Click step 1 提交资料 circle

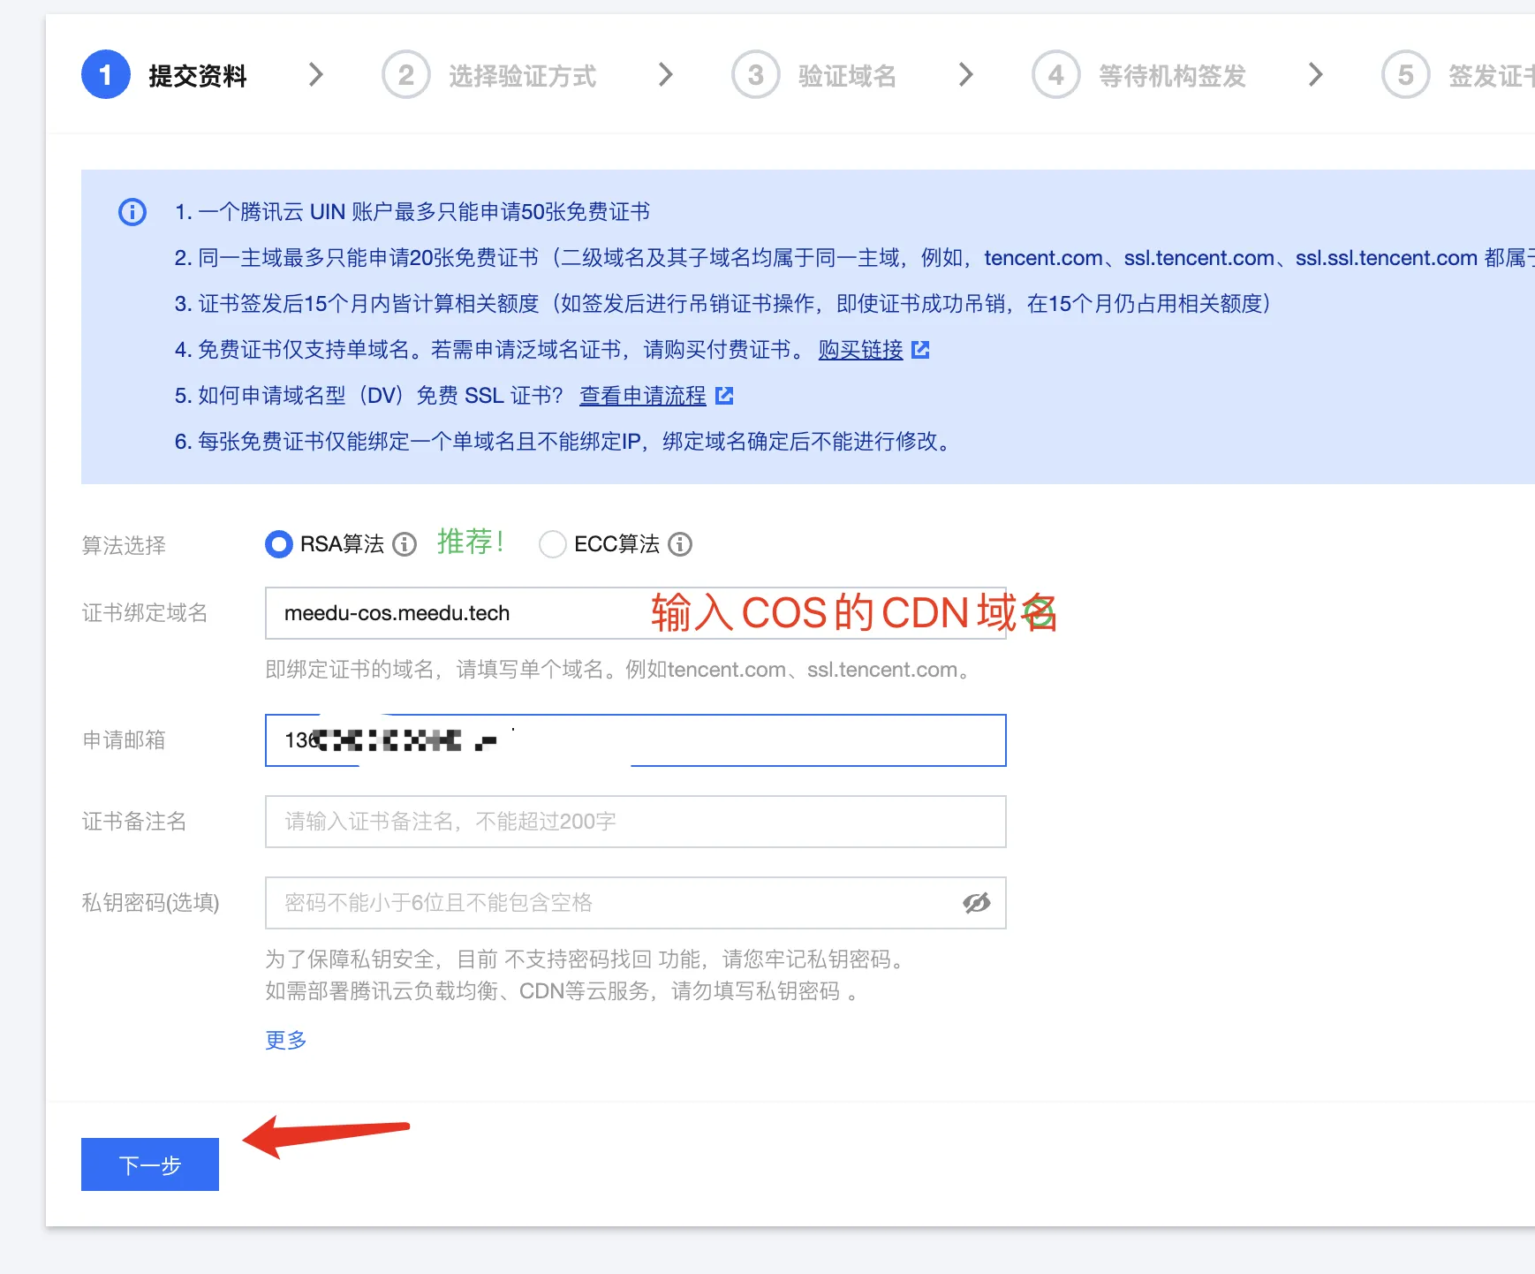click(106, 75)
